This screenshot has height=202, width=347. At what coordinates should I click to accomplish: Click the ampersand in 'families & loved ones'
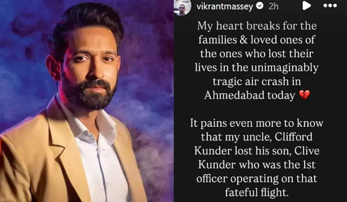(x=239, y=40)
